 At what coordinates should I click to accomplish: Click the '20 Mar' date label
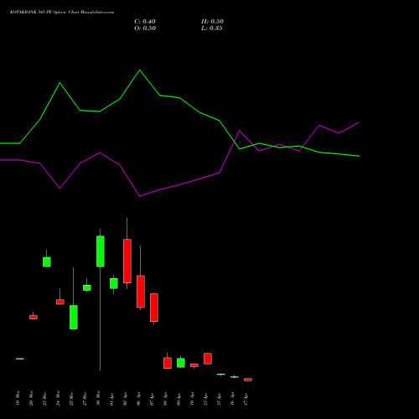click(x=31, y=398)
